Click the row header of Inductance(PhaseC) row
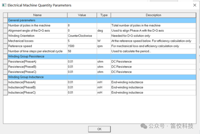200x134 pixels. pos(5,92)
